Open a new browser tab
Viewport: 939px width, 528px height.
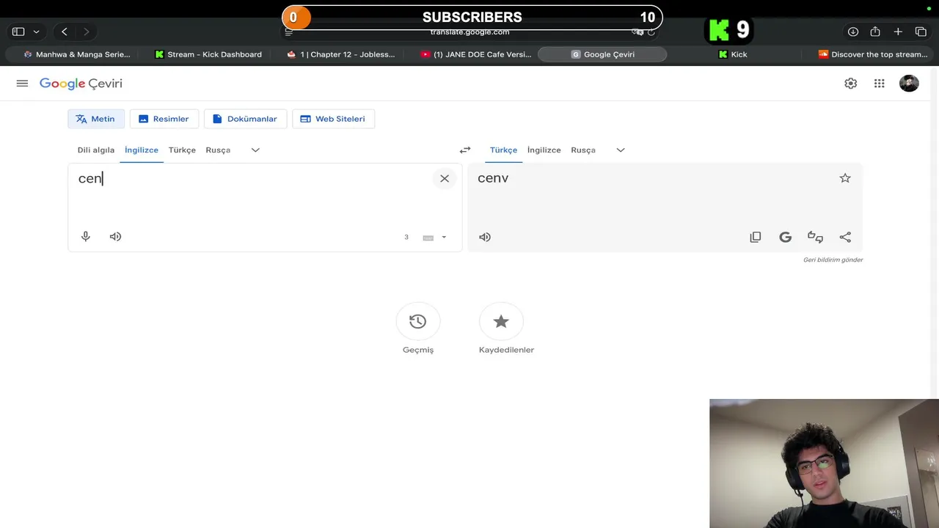(x=898, y=32)
